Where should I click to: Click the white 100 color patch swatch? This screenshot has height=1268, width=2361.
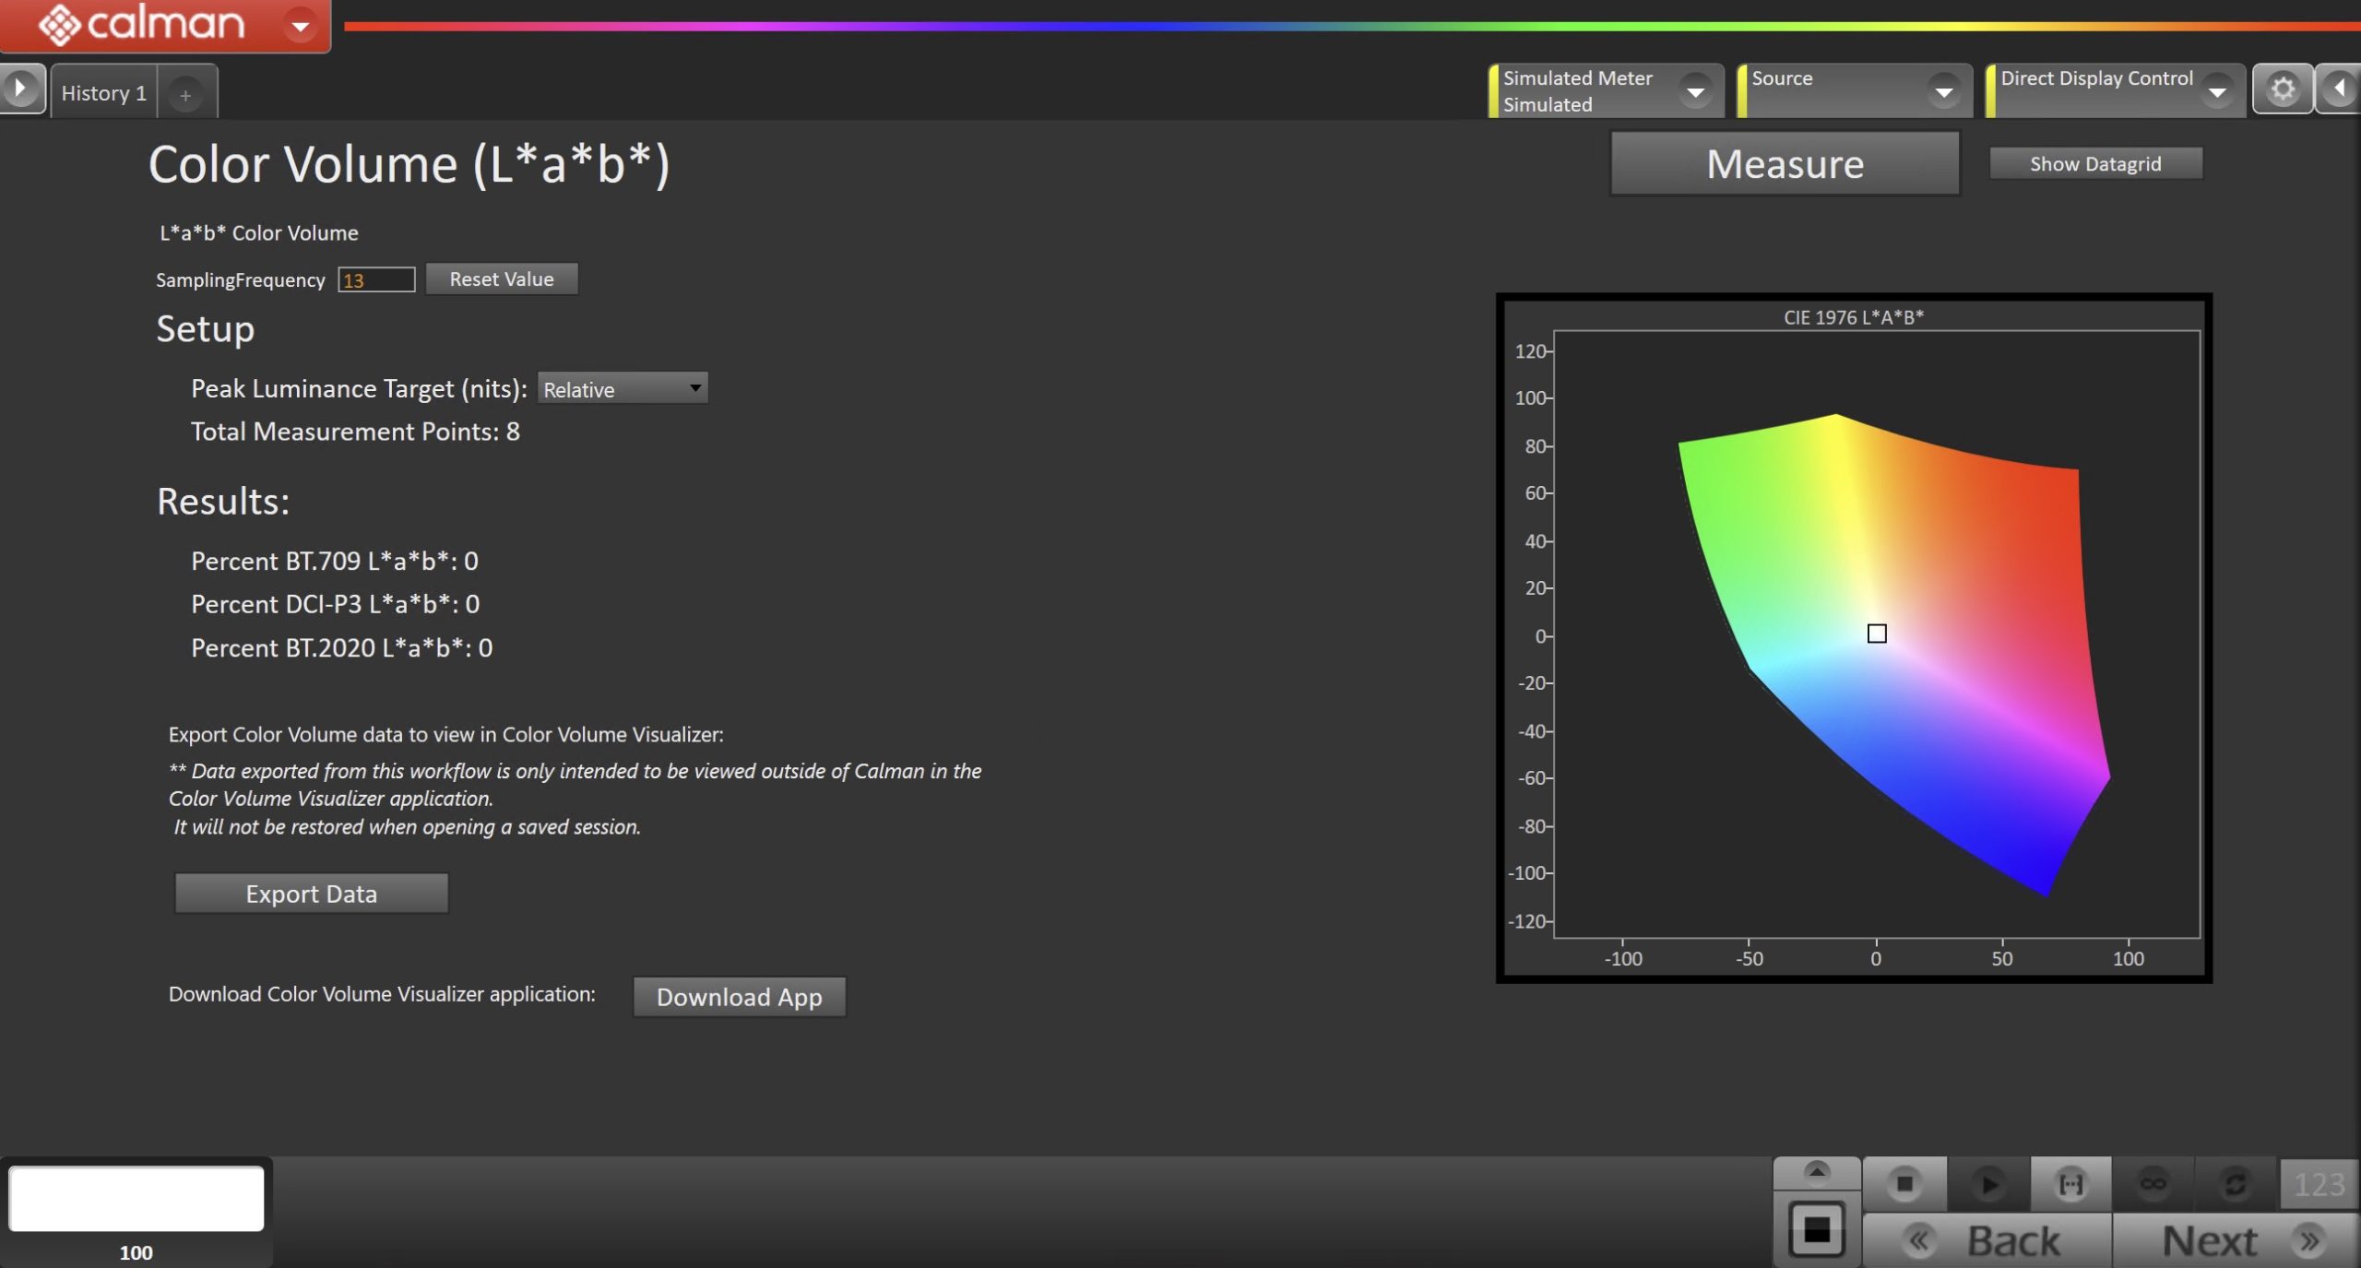point(136,1198)
